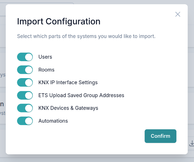Click the download icon behind the dialog
The height and width of the screenshot is (162, 194).
click(x=191, y=143)
